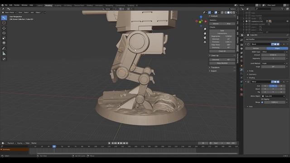The image size is (290, 163).
Task: Open the Add Modifier dropdown
Action: point(266,39)
